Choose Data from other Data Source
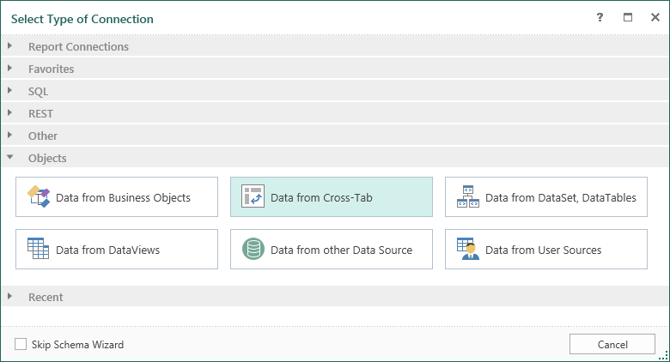Screen dimensions: 670x362 point(341,250)
